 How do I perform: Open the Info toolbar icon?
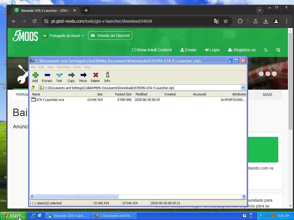coord(107,77)
